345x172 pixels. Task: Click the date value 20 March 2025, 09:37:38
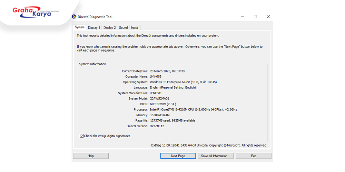[x=167, y=71]
